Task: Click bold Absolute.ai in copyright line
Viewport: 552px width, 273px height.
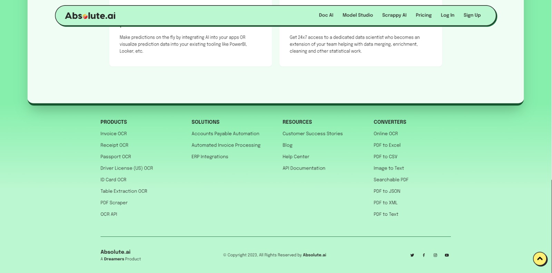Action: click(314, 255)
